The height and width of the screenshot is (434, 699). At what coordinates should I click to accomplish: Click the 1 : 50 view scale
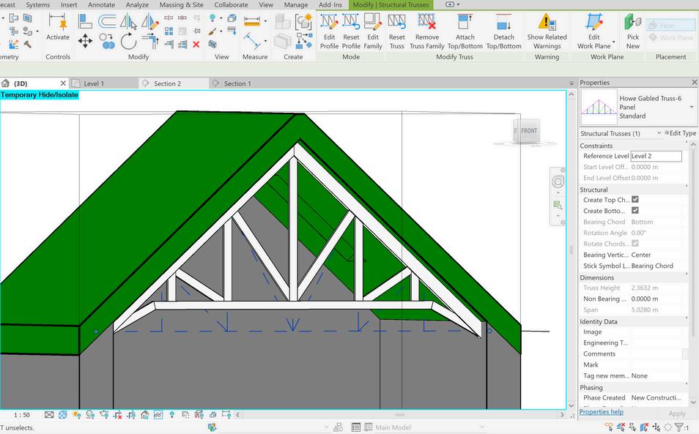[x=22, y=415]
